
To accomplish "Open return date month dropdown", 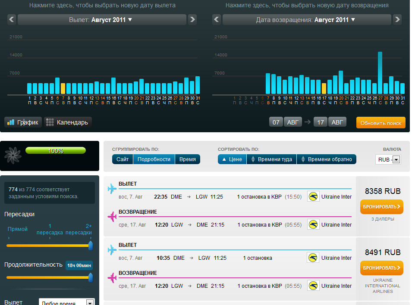I will 306,20.
